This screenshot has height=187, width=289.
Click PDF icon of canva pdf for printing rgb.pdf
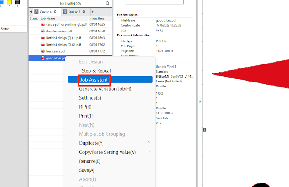tap(43, 24)
